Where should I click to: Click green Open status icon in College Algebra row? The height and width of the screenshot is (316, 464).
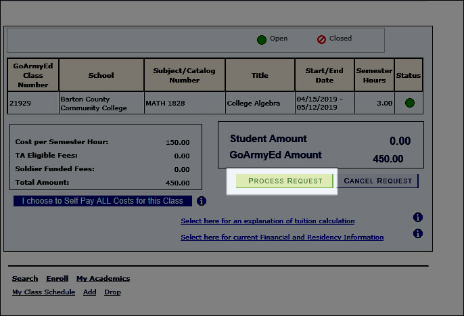[x=410, y=103]
